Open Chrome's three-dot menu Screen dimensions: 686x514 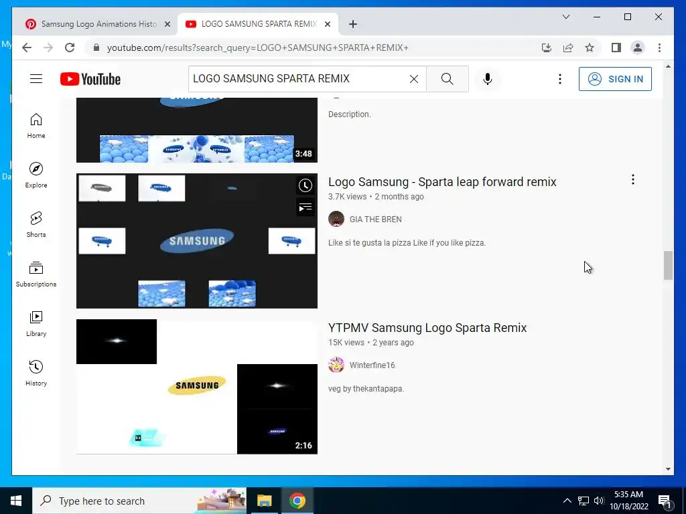click(659, 48)
